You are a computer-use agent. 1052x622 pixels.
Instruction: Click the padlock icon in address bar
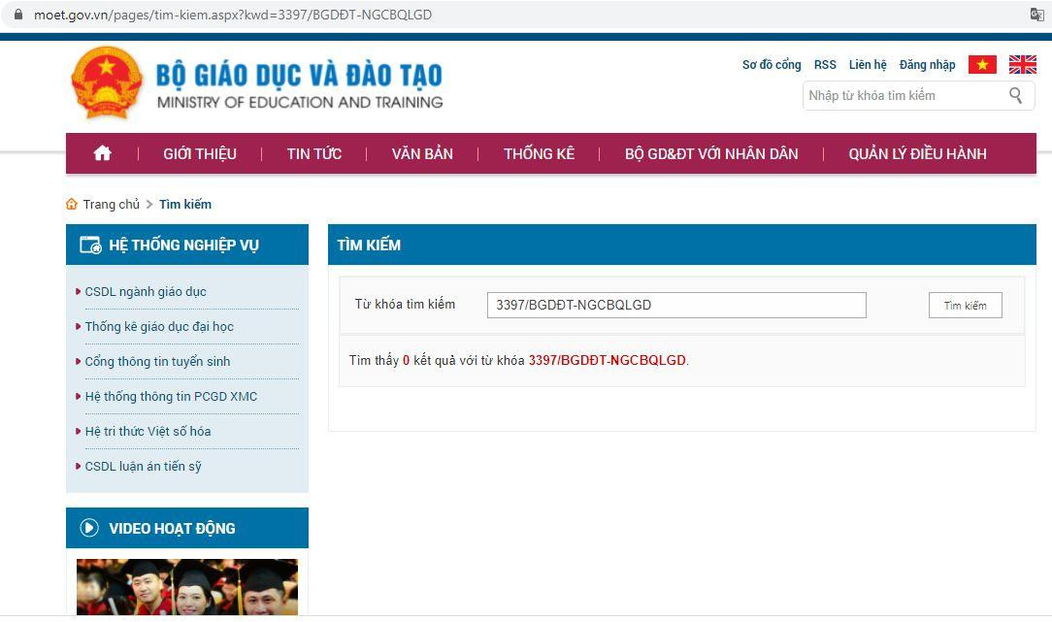[18, 15]
